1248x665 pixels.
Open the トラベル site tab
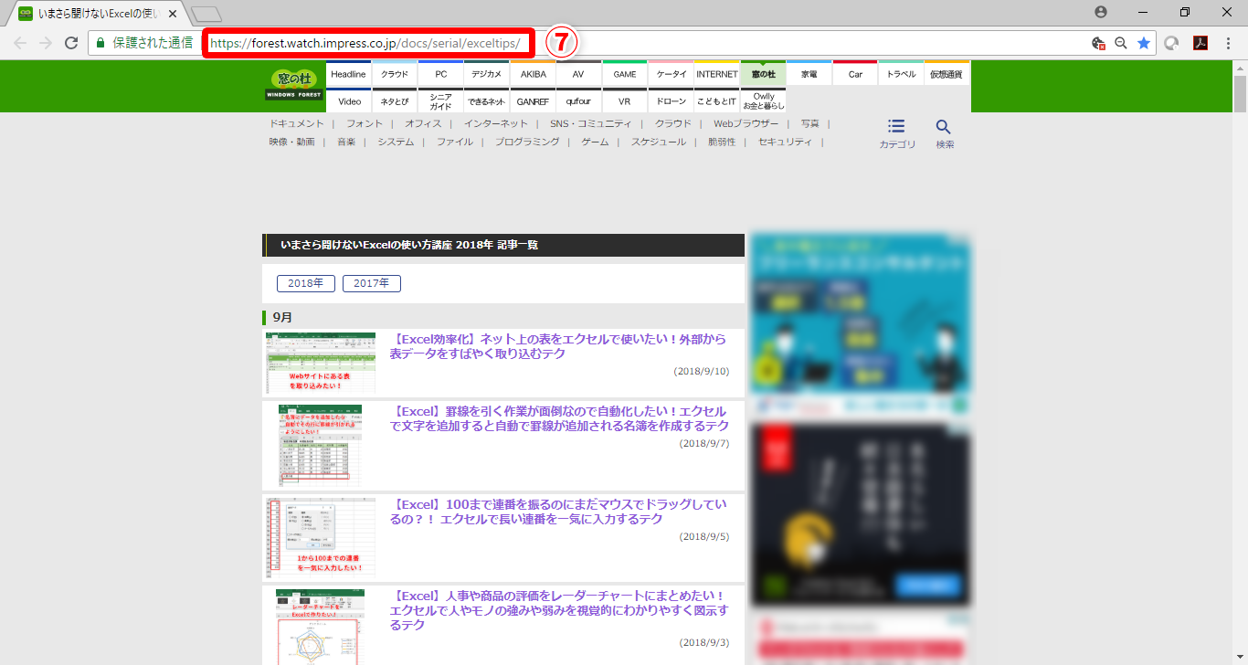(x=902, y=74)
